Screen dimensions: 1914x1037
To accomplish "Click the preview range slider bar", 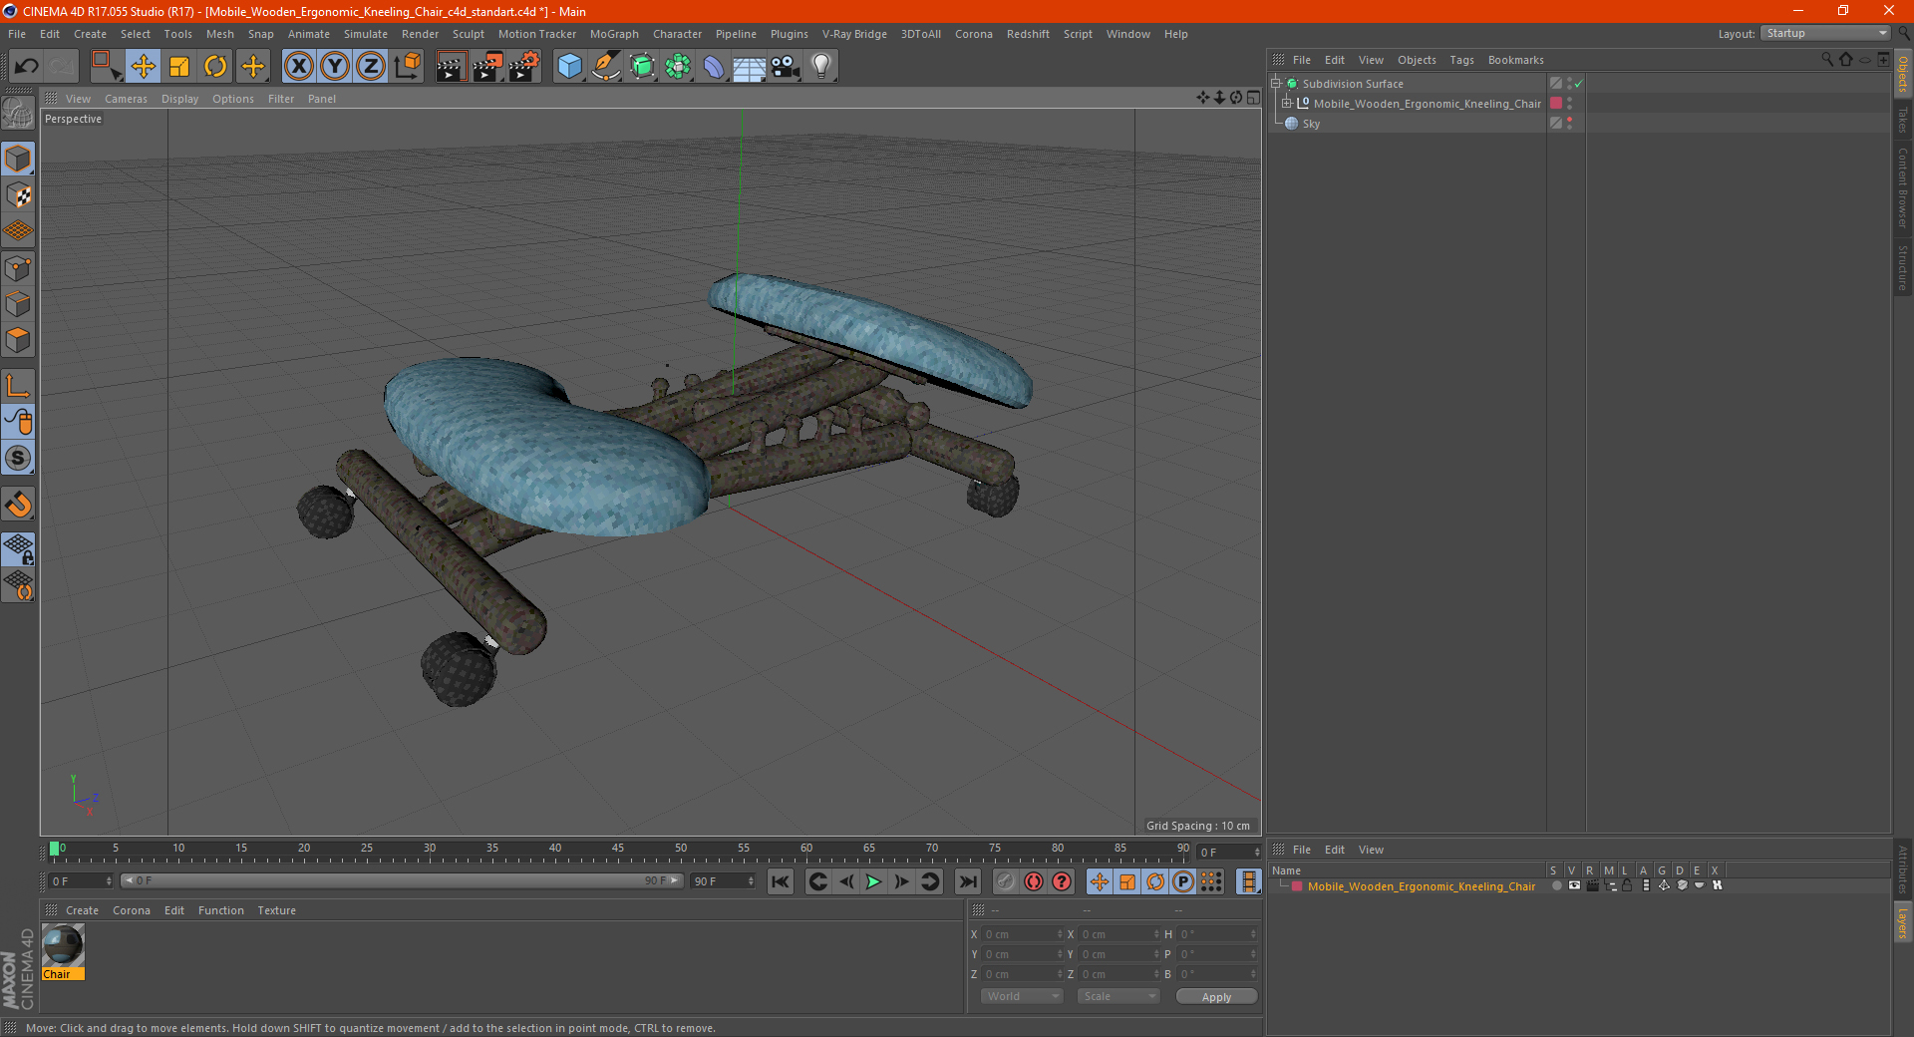I will [402, 880].
